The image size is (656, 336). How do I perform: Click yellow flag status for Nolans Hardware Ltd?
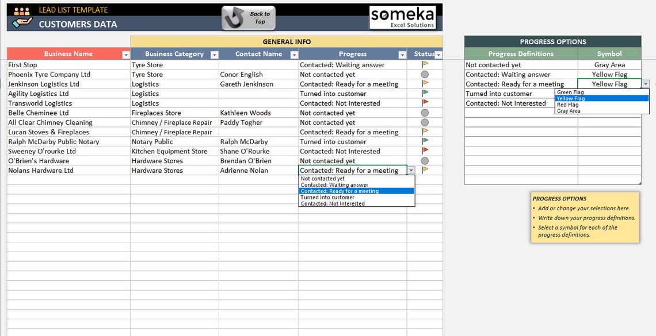pyautogui.click(x=425, y=170)
